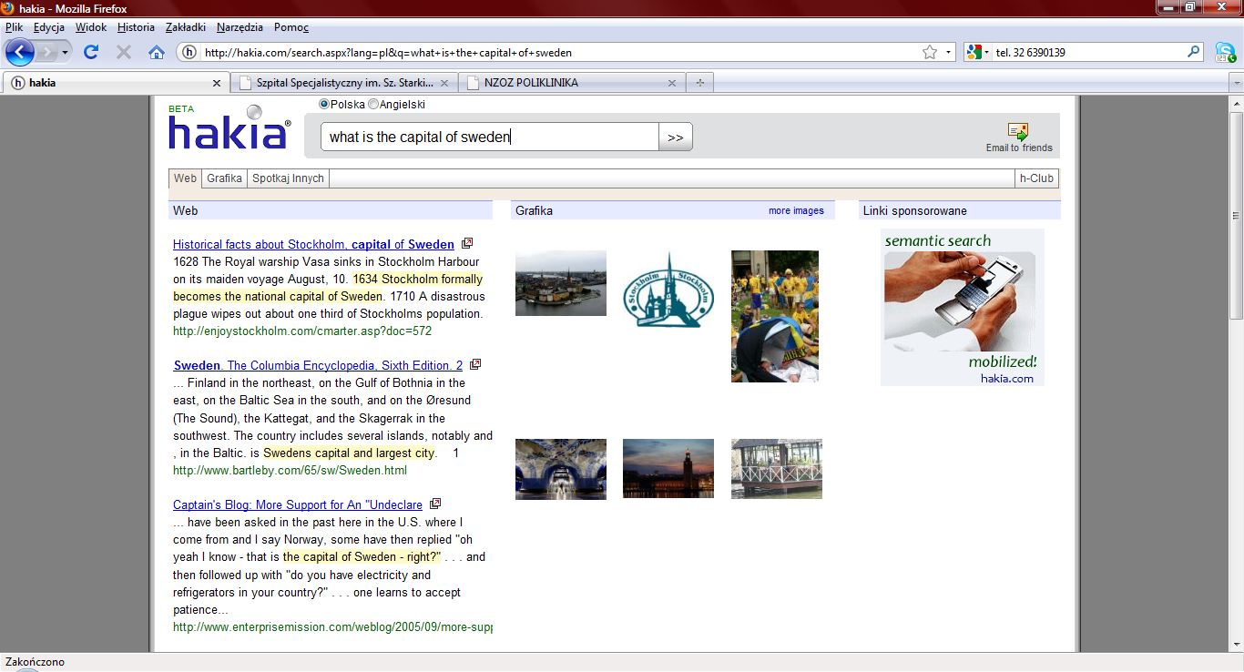Open the Stockholm teal emblem thumbnail
The height and width of the screenshot is (672, 1244).
[x=668, y=290]
